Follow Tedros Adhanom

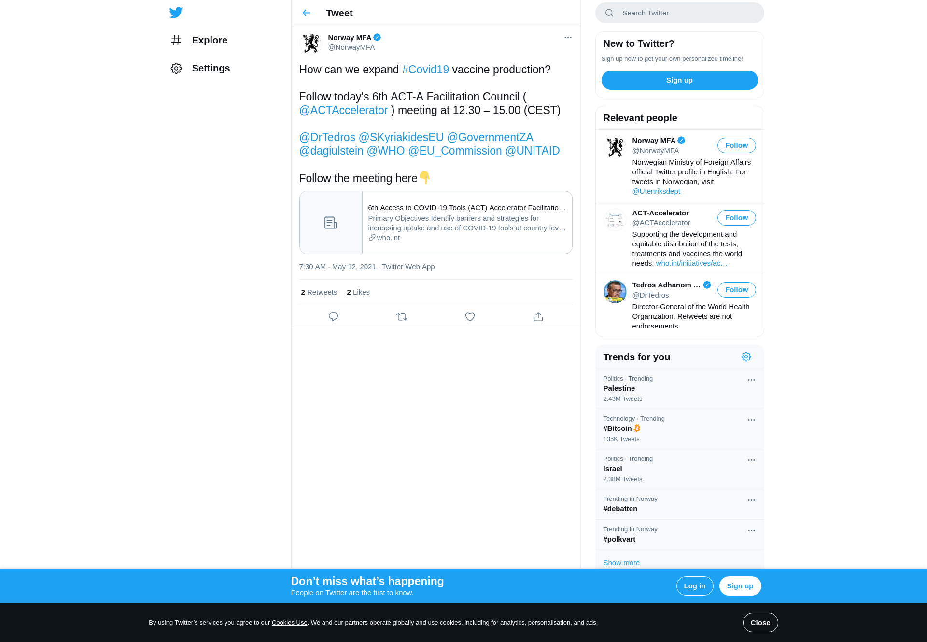(x=736, y=290)
